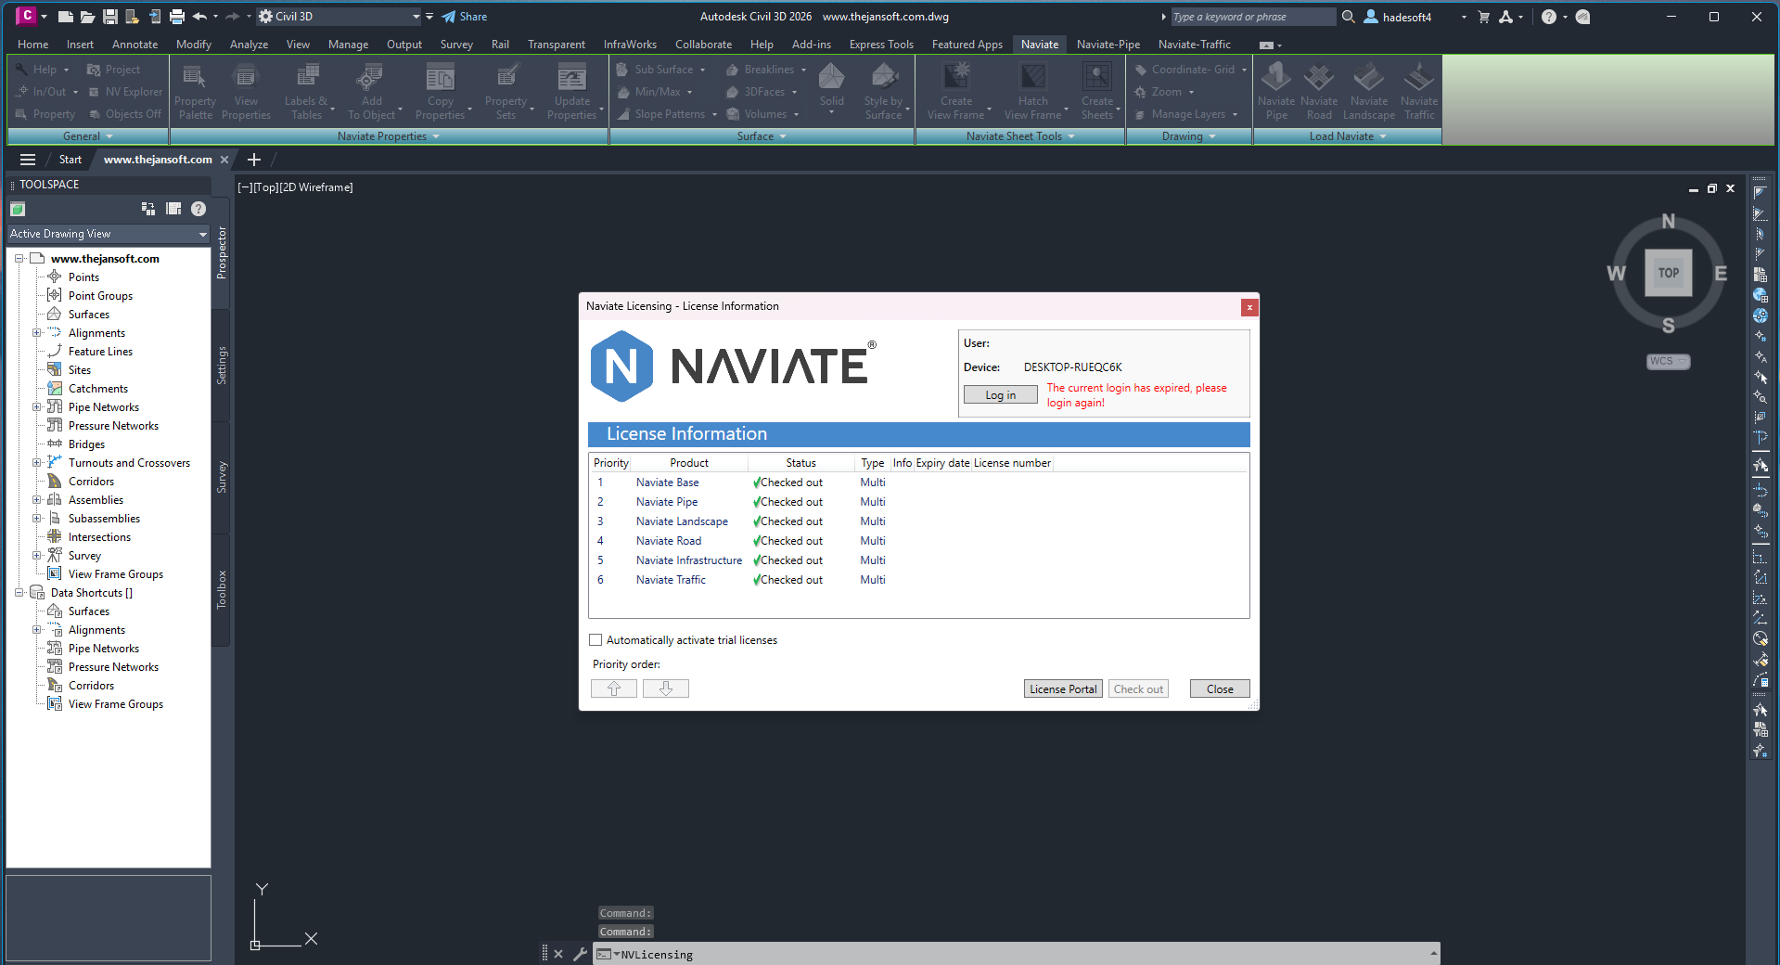The image size is (1780, 965).
Task: Click the Undo arrow icon
Action: (x=199, y=17)
